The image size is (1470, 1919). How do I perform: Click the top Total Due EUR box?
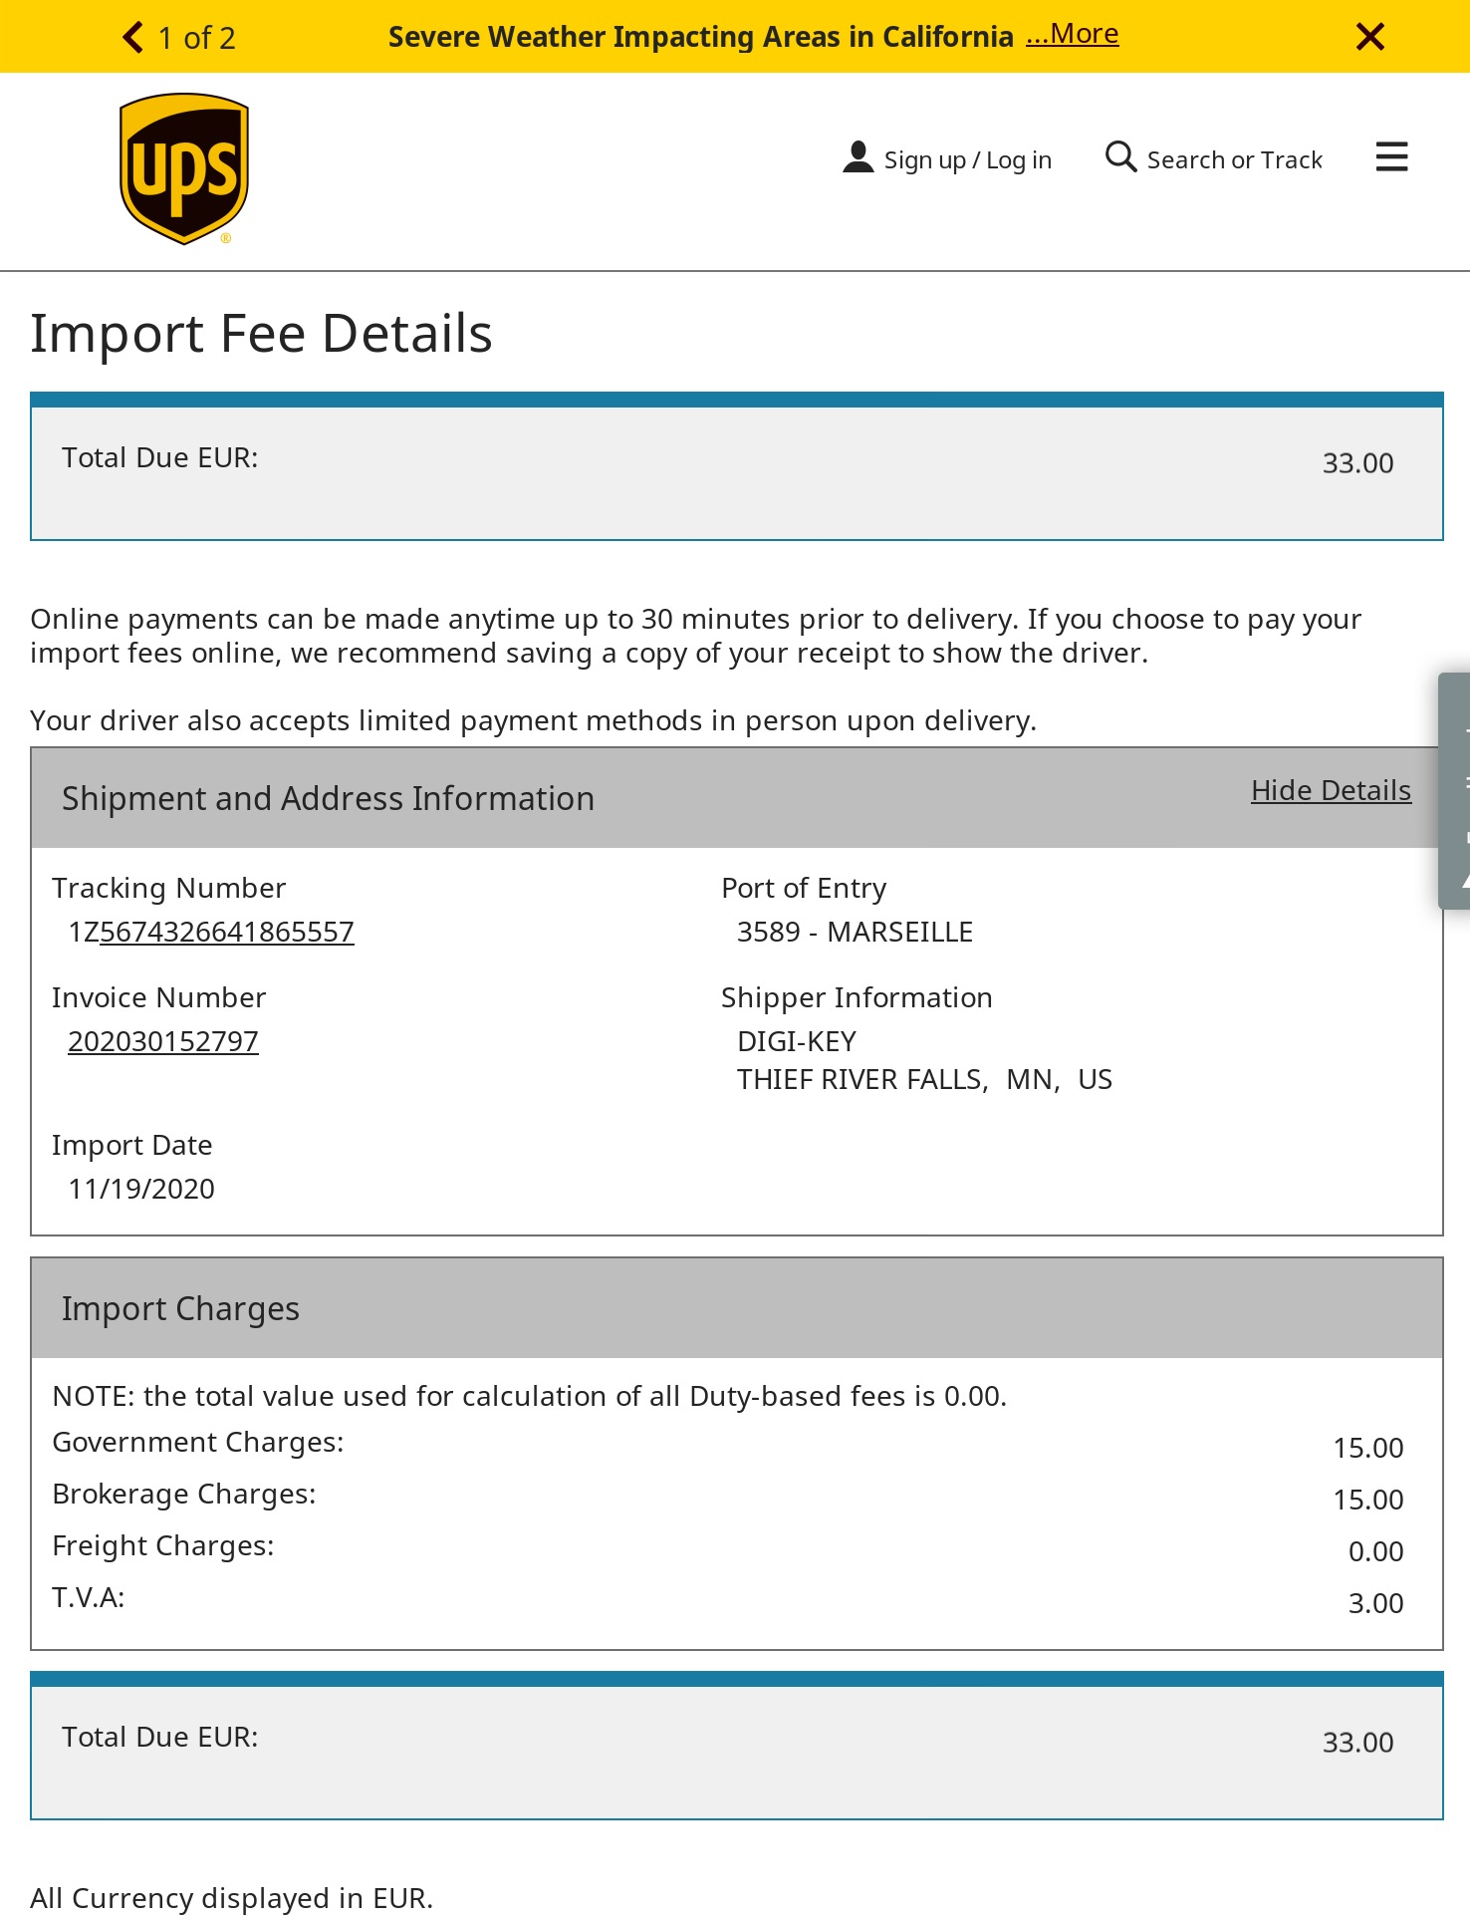736,466
